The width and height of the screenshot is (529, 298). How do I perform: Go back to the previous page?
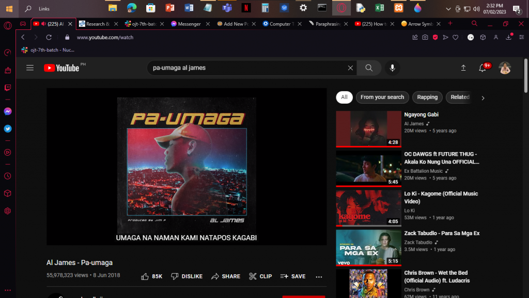coord(23,37)
